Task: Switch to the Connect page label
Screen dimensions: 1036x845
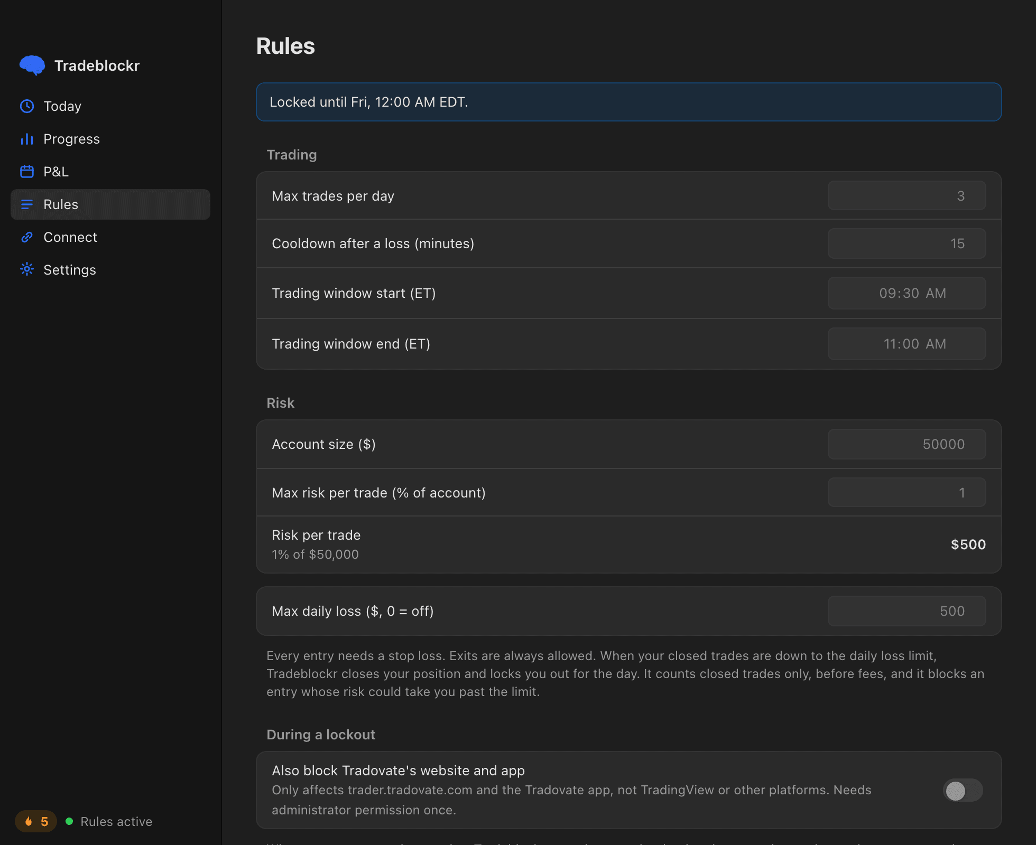Action: tap(70, 237)
